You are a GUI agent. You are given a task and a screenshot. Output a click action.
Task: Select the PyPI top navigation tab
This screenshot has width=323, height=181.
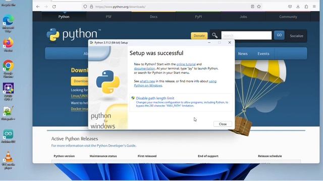[x=198, y=17]
